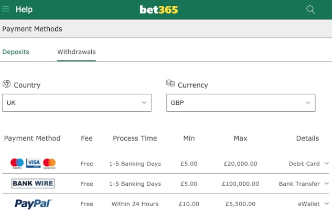The width and height of the screenshot is (332, 213).
Task: Open the Country dropdown showing UK
Action: coord(77,103)
